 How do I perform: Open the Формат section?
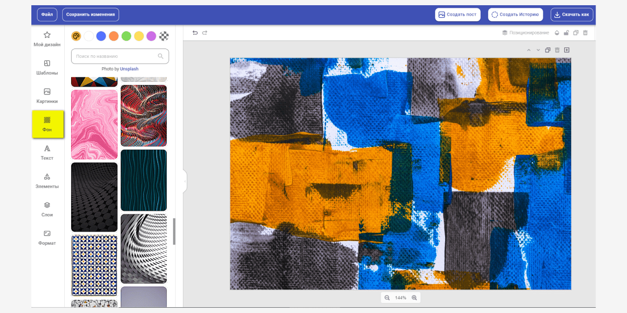[47, 238]
